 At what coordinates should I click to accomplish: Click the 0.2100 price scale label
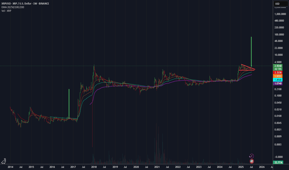coord(278,89)
